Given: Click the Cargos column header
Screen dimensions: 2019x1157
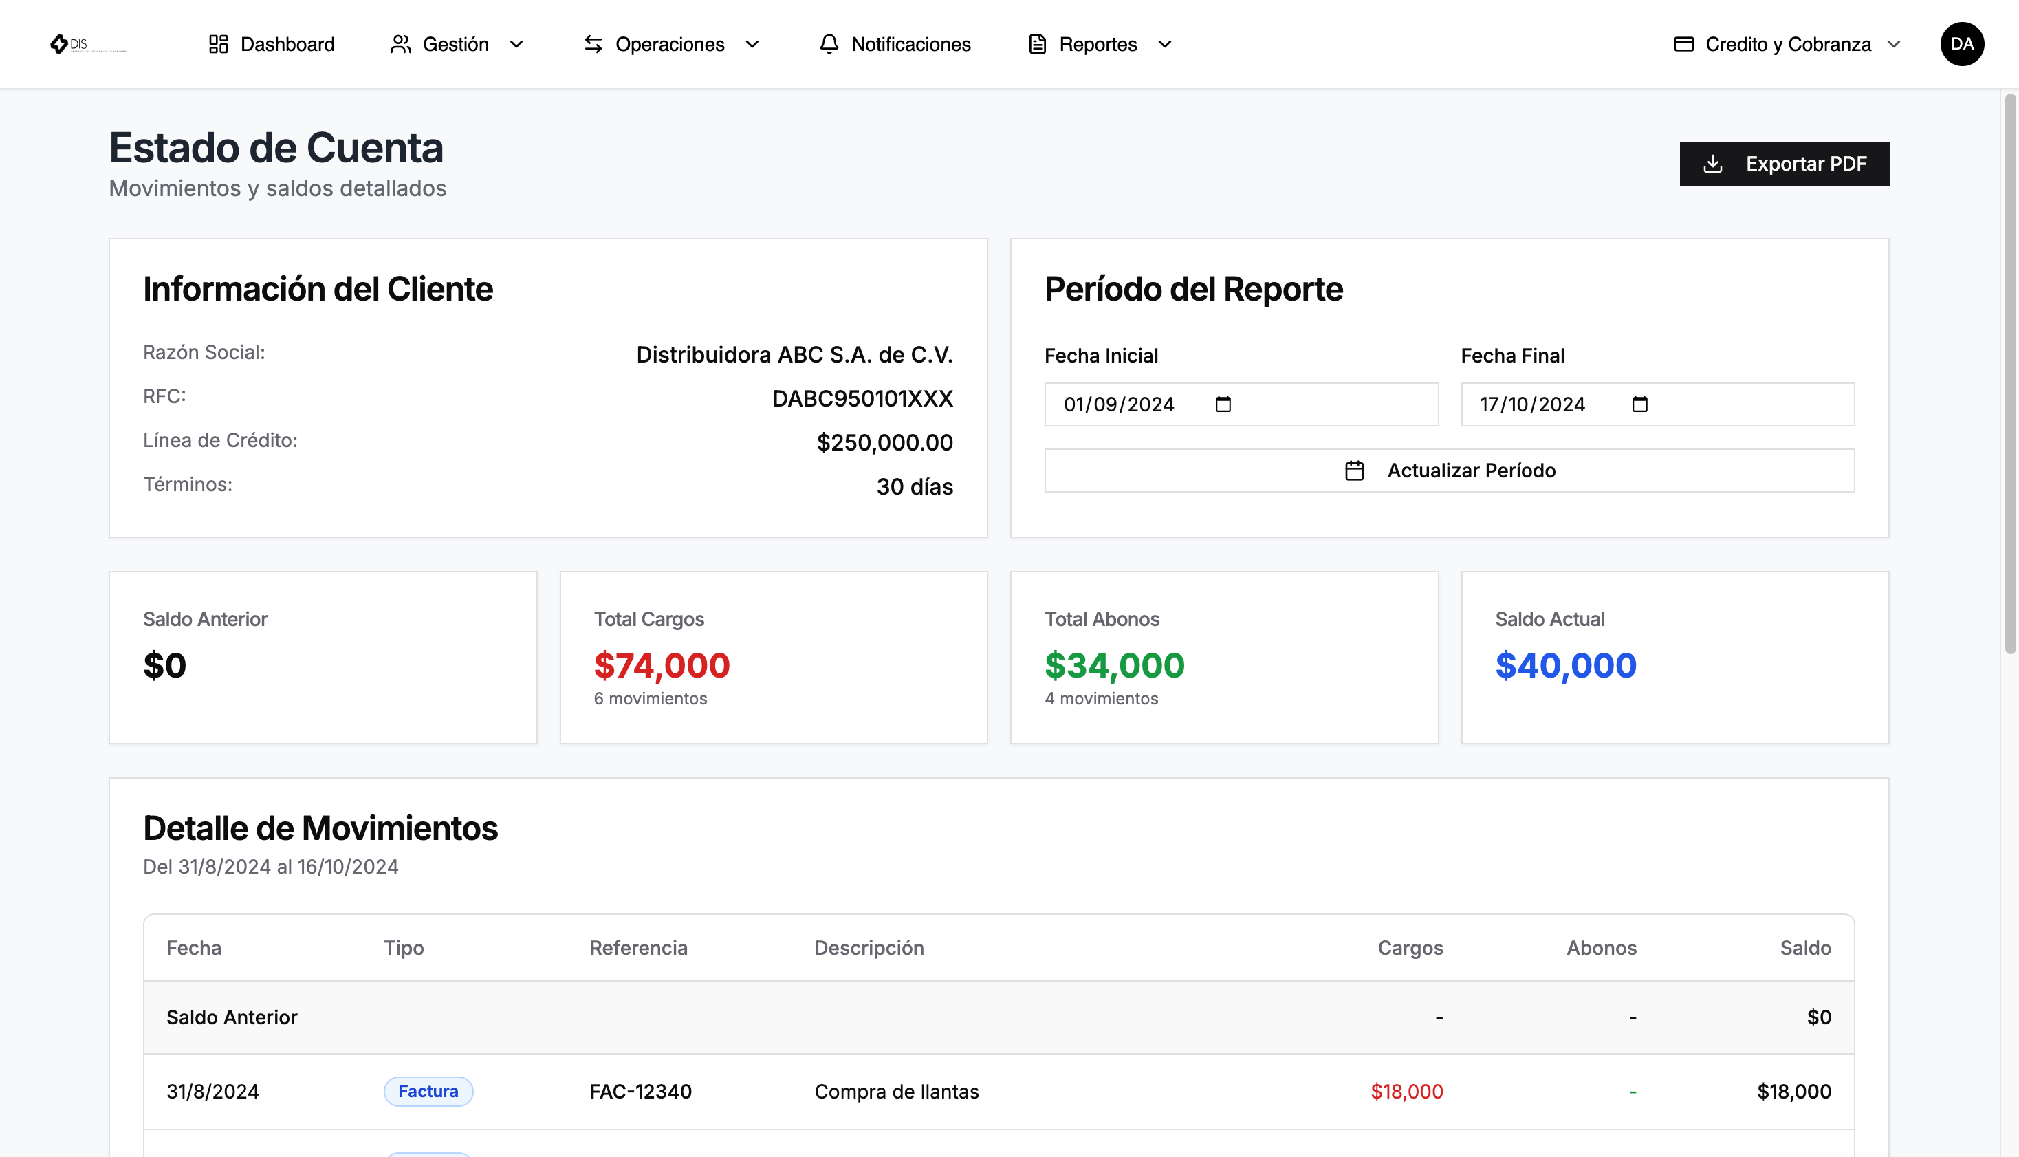Looking at the screenshot, I should (1410, 947).
